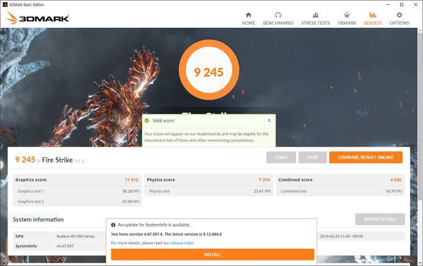Click the 3DMark logo
Screen dimensions: 423x266
(38, 18)
